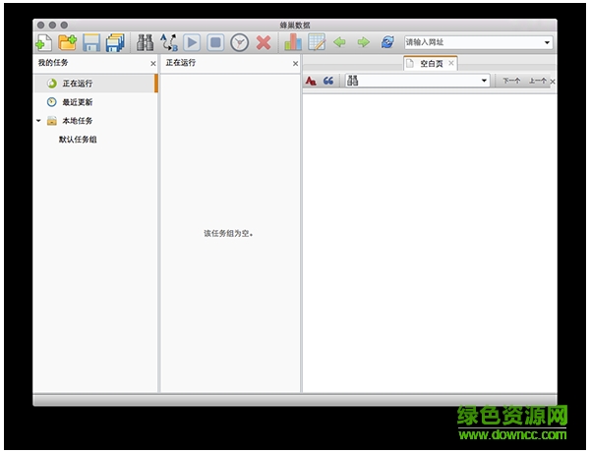Close the find bar

(553, 82)
